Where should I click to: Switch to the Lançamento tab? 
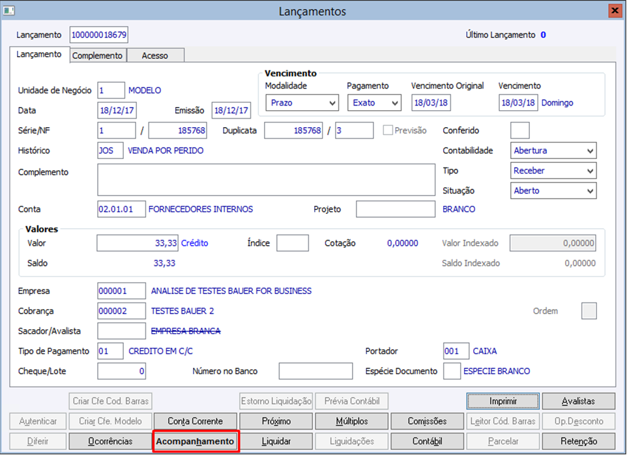click(x=39, y=54)
